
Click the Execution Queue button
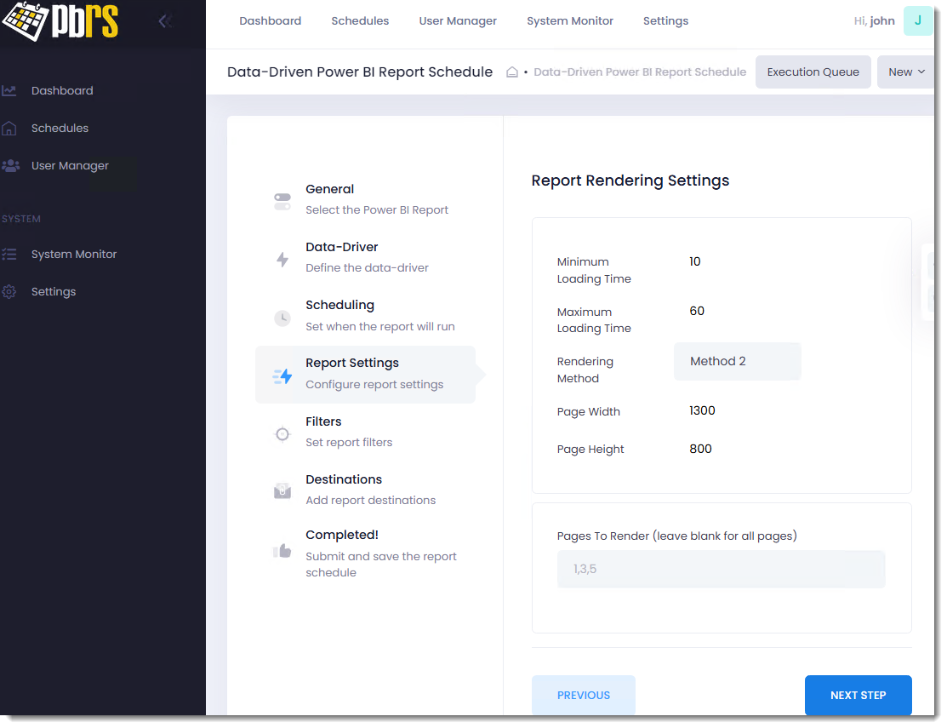[x=813, y=72]
